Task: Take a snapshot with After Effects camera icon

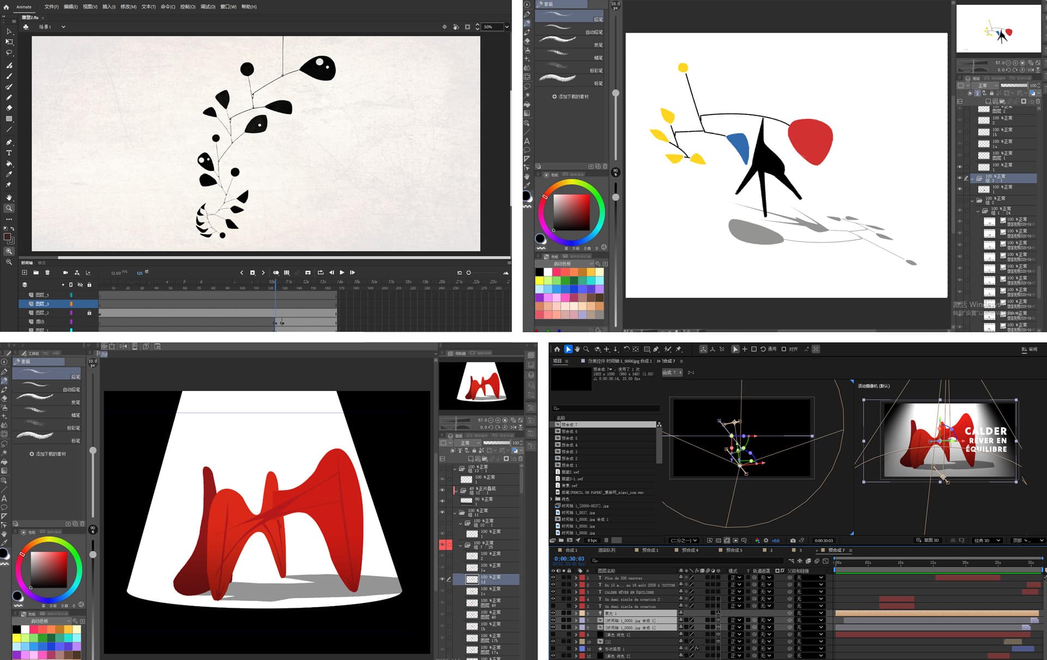Action: click(x=792, y=541)
